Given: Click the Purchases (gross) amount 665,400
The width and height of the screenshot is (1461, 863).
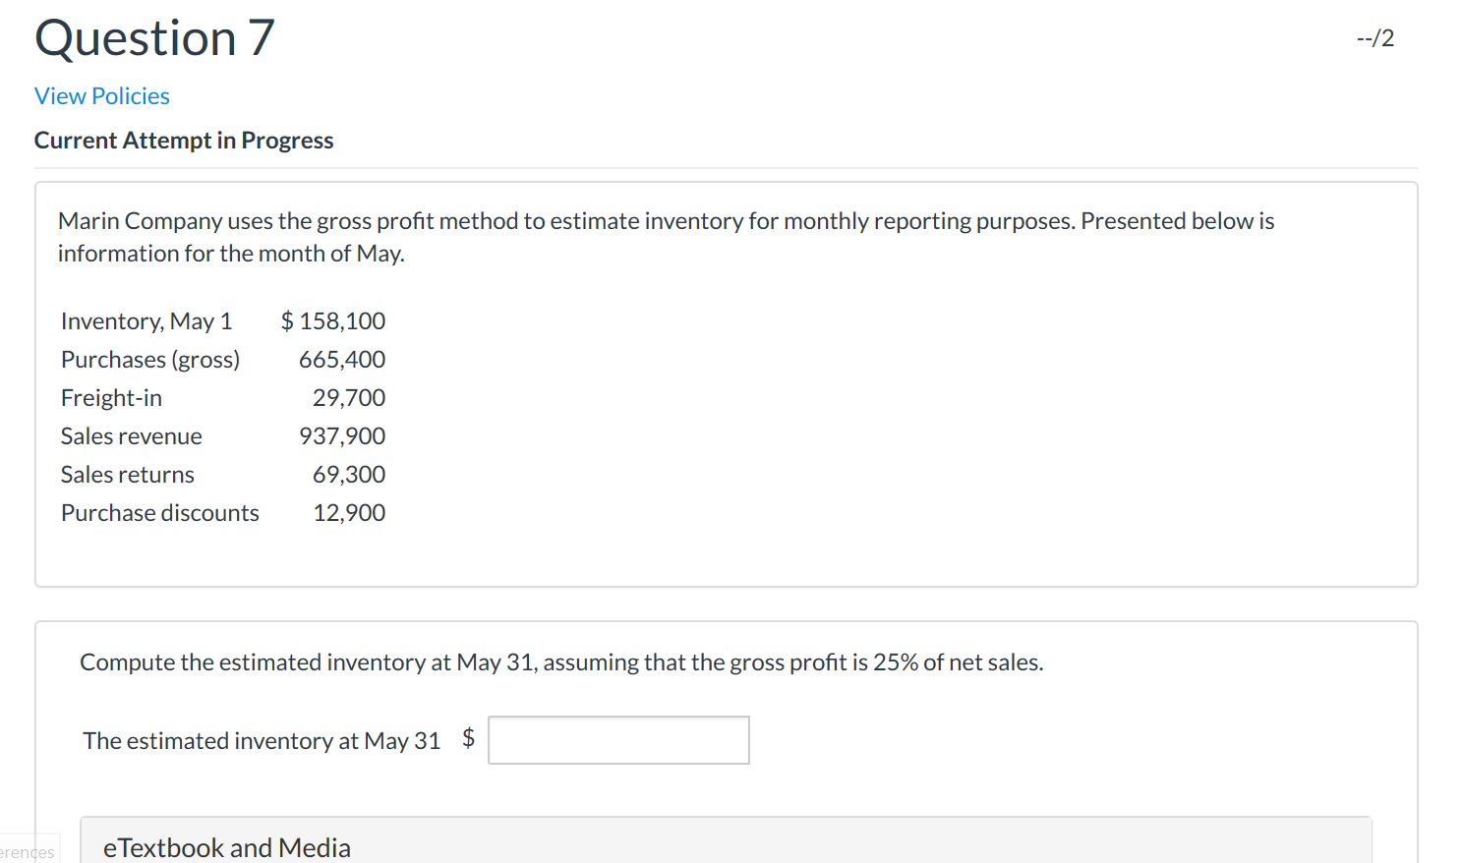Looking at the screenshot, I should (x=341, y=359).
